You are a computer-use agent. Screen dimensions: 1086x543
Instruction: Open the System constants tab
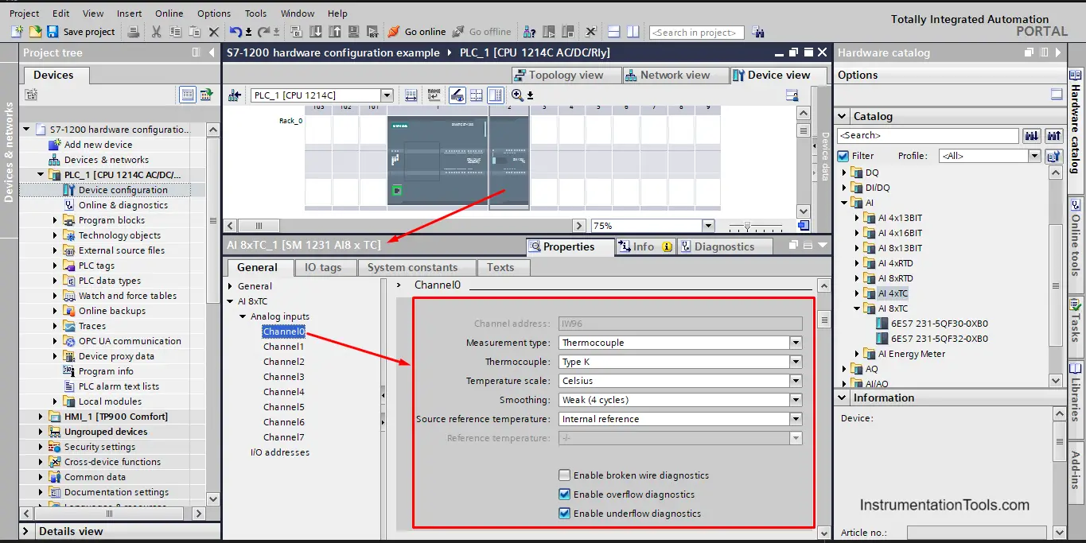click(412, 267)
